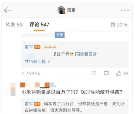Click the chevron next to 共15条回复
135x114 pixels.
coord(49,62)
